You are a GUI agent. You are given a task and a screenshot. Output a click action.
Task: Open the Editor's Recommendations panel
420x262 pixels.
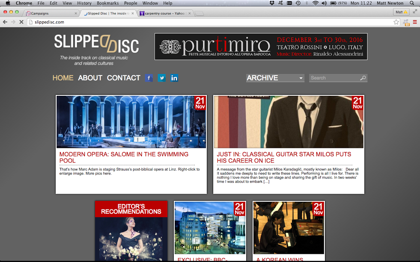[x=131, y=231]
